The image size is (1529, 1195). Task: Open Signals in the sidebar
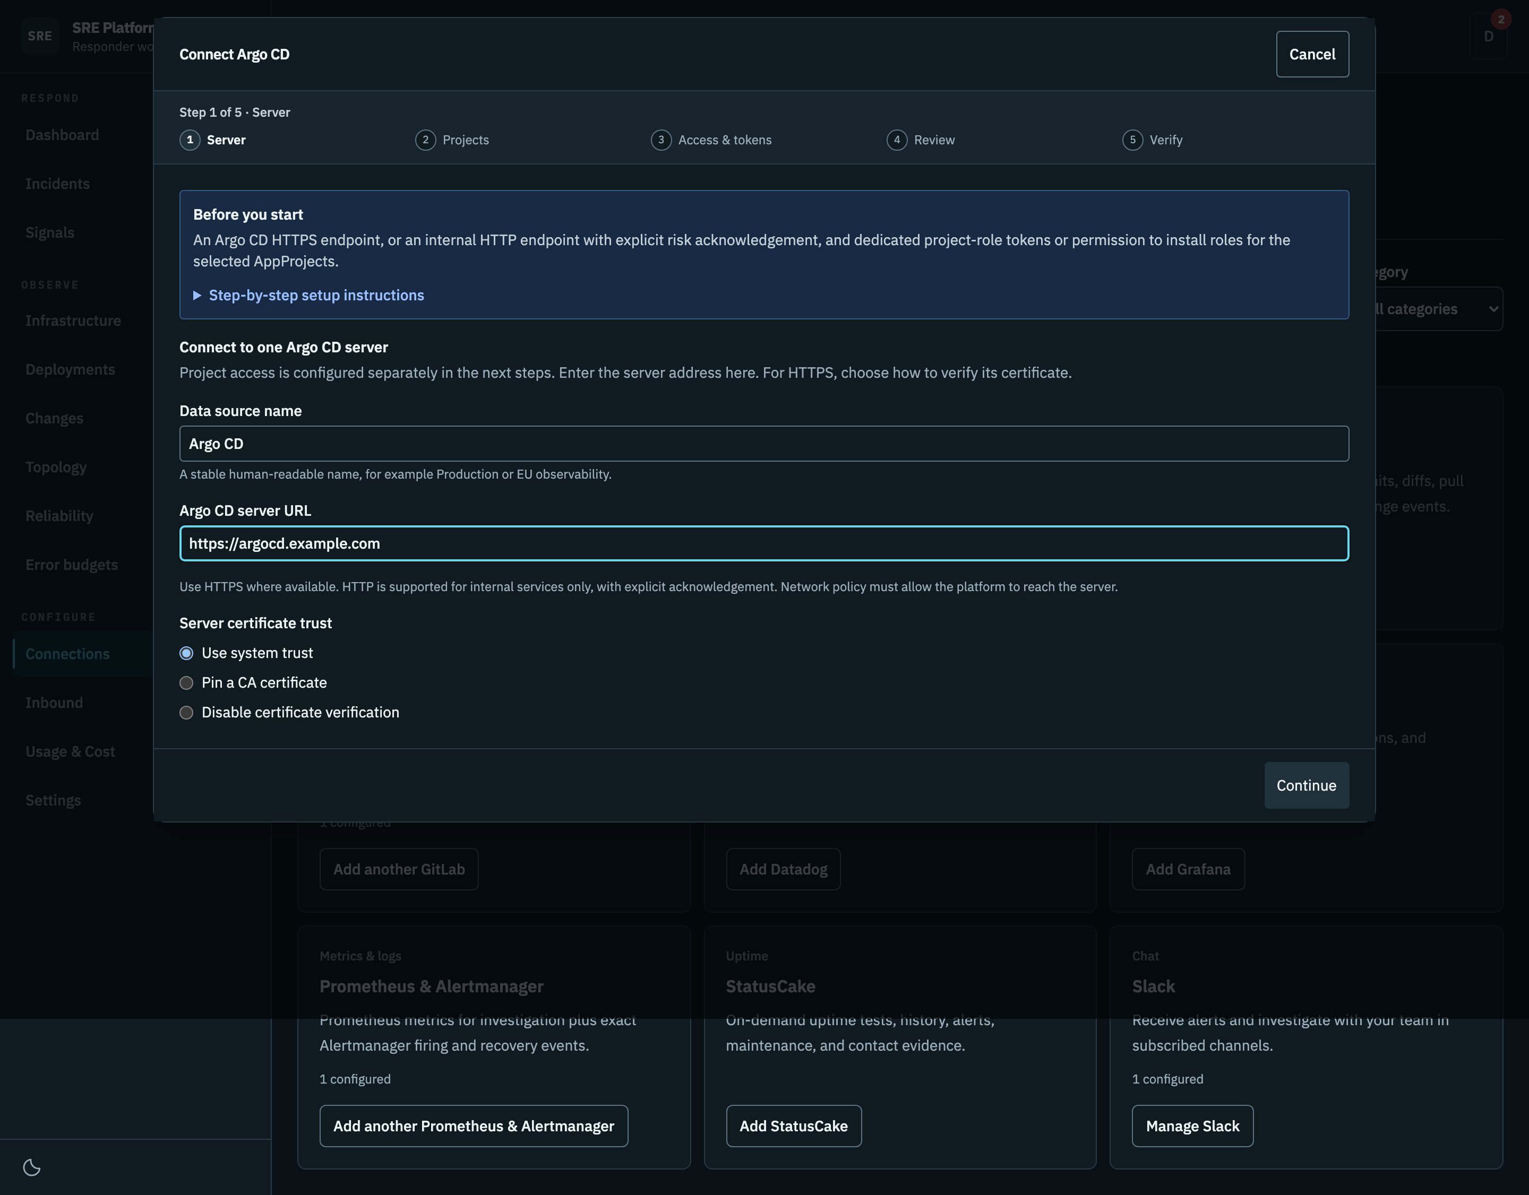click(x=50, y=233)
